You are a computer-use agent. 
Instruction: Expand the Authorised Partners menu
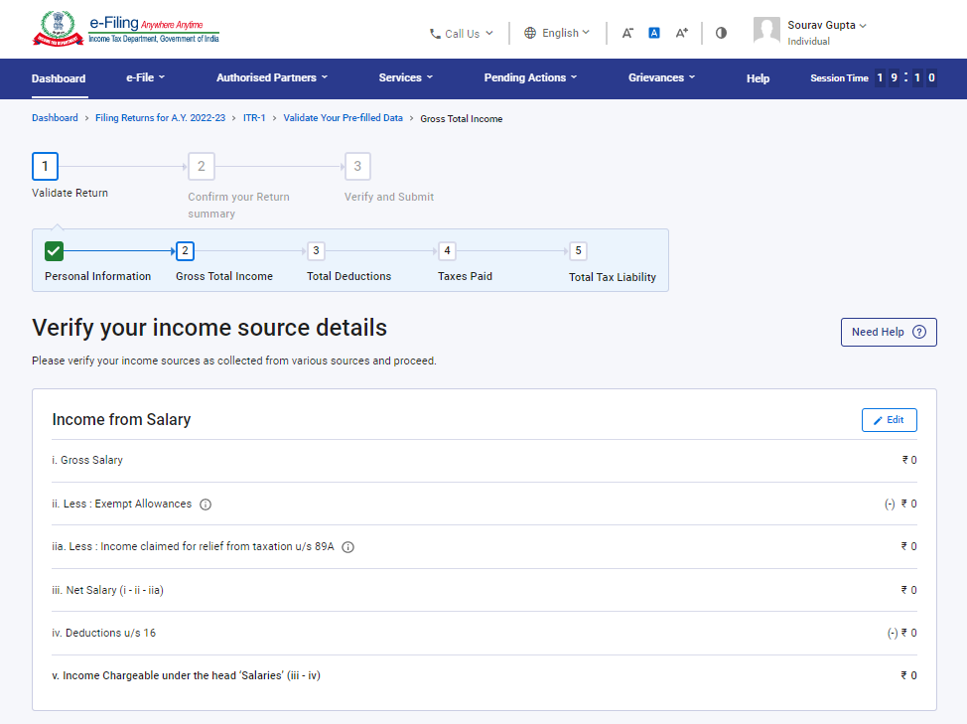[272, 77]
